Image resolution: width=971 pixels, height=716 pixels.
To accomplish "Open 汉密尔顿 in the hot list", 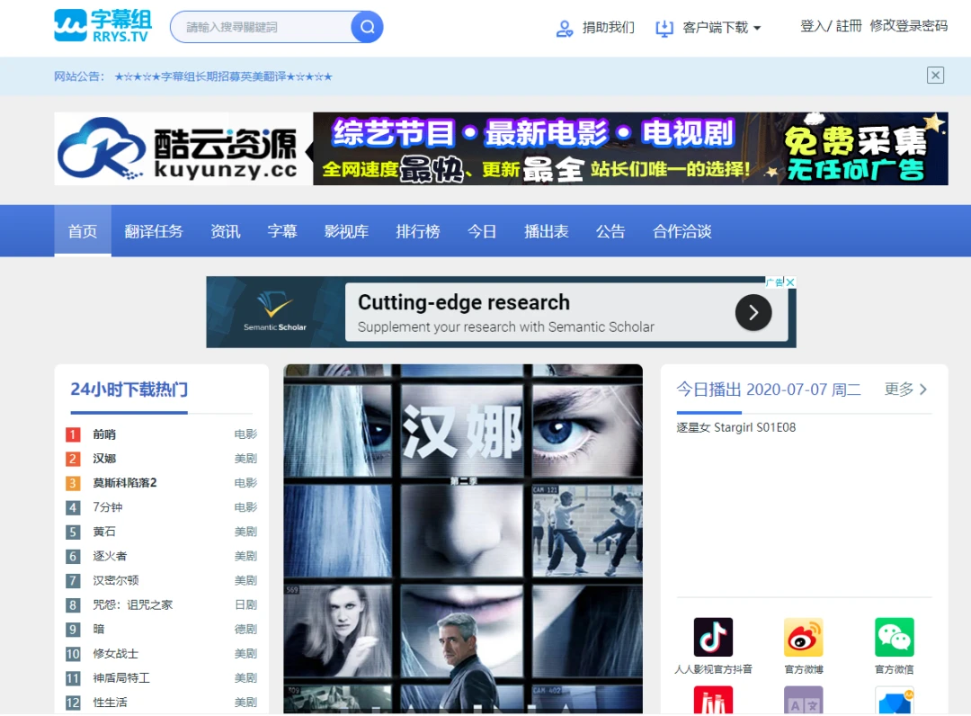I will point(116,580).
